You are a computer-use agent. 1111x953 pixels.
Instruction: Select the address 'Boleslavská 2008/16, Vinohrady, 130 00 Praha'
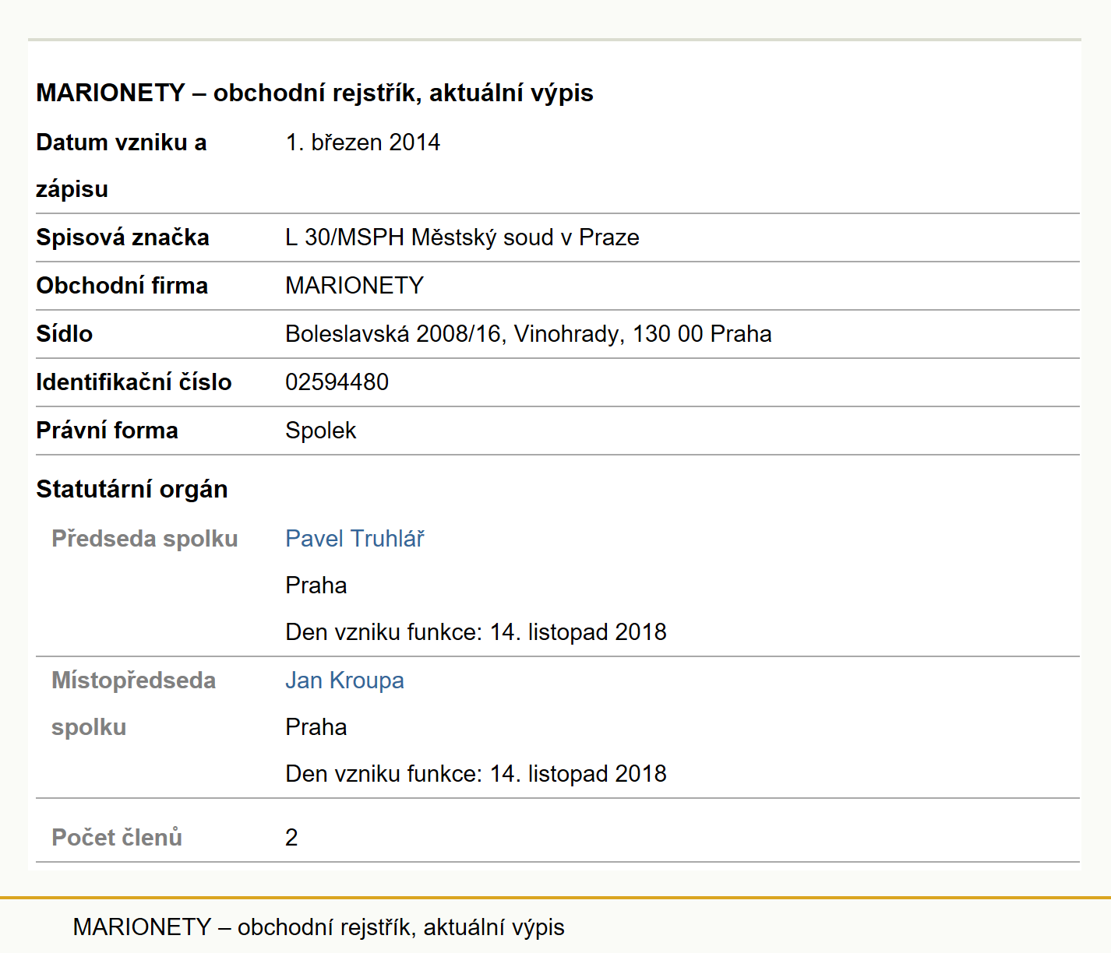528,333
